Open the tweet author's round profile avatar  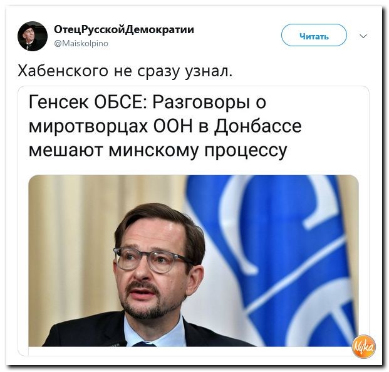click(x=32, y=36)
